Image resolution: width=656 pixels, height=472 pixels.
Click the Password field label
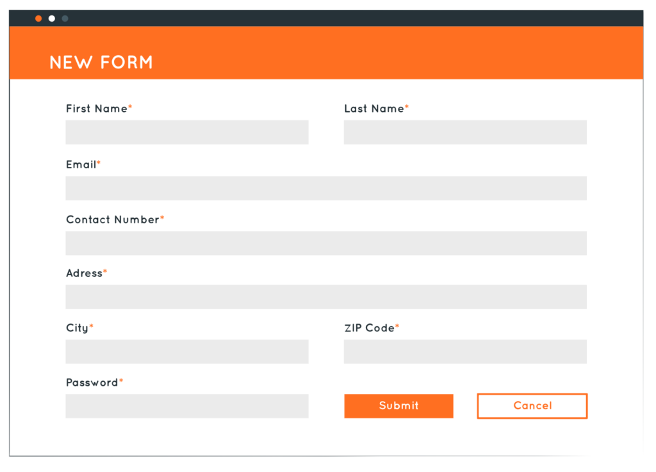[92, 382]
